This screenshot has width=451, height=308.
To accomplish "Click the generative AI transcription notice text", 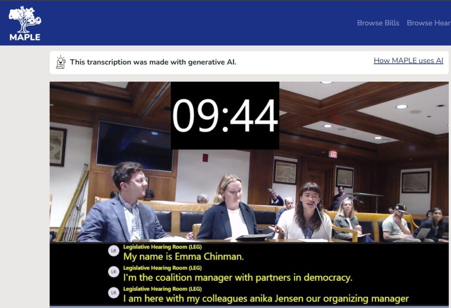I will click(x=153, y=62).
